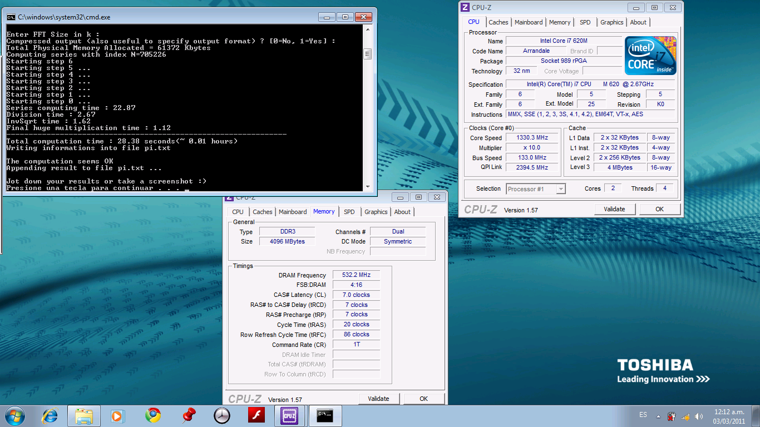Click the red pushpin taskbar icon

(189, 415)
